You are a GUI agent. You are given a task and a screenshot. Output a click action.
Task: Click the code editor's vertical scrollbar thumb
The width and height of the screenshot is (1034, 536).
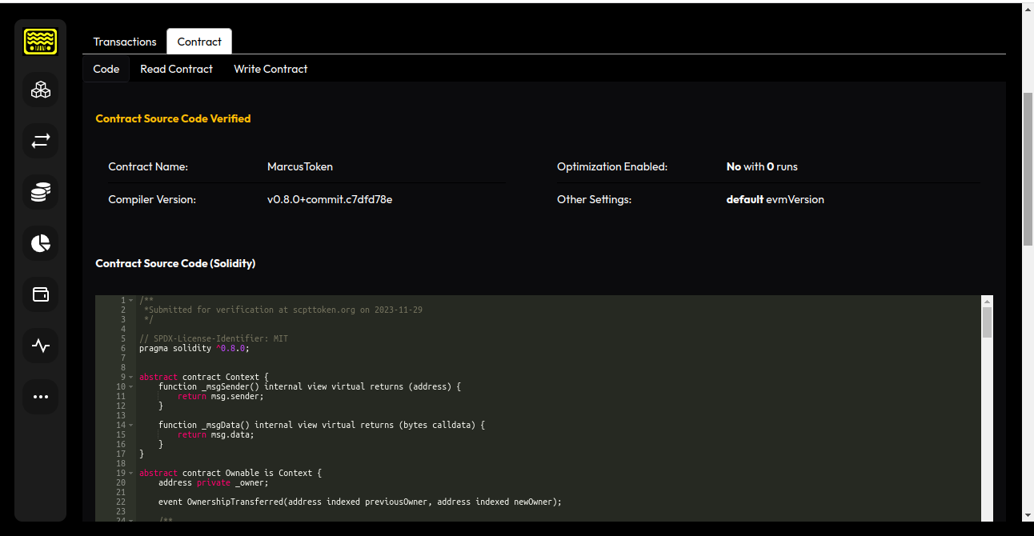987,322
